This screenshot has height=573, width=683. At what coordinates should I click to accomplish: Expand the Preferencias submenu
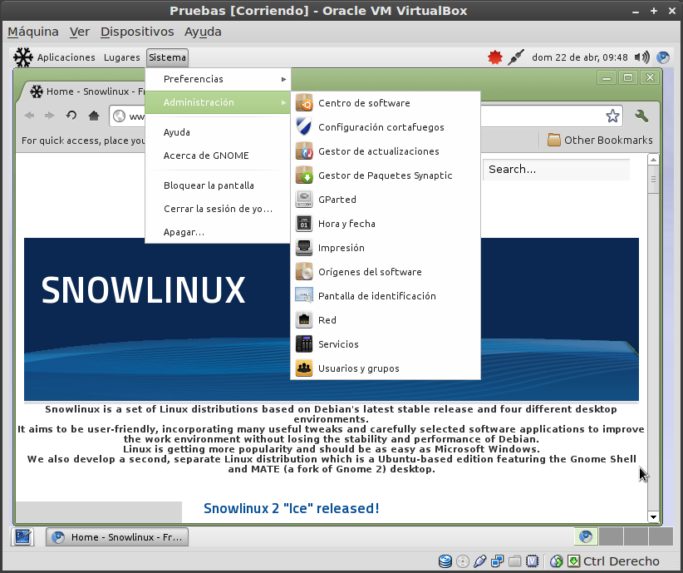tap(218, 79)
